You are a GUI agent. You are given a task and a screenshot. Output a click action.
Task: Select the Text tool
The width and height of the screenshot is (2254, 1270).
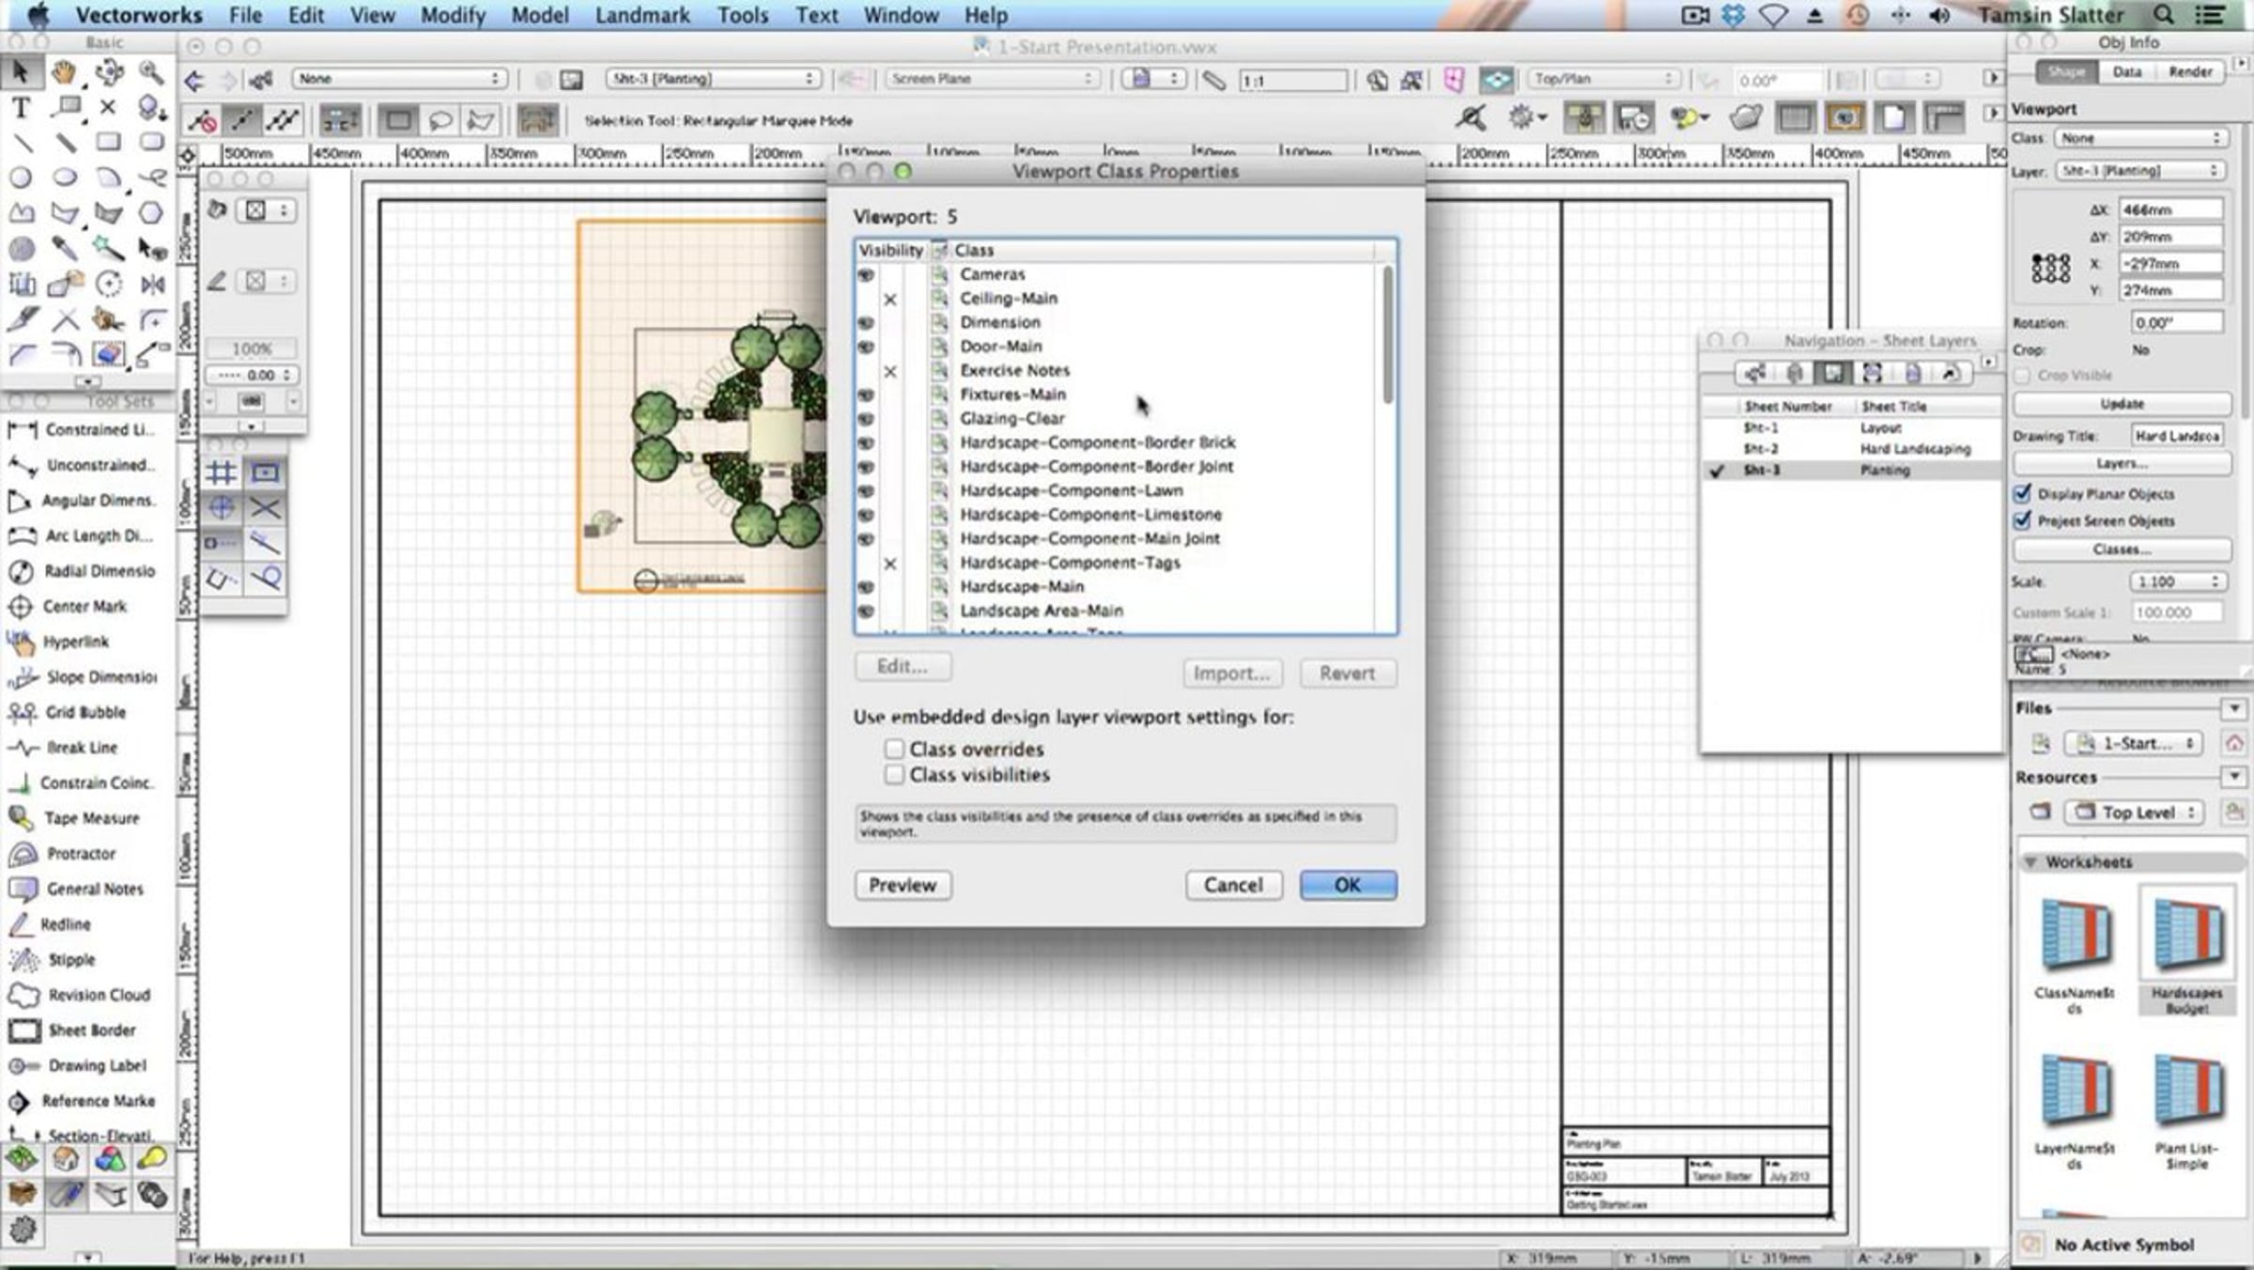(21, 108)
